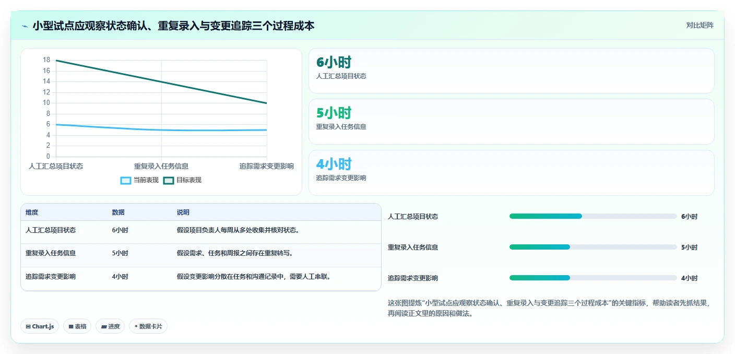Click the 6小时 data card value

click(x=334, y=63)
